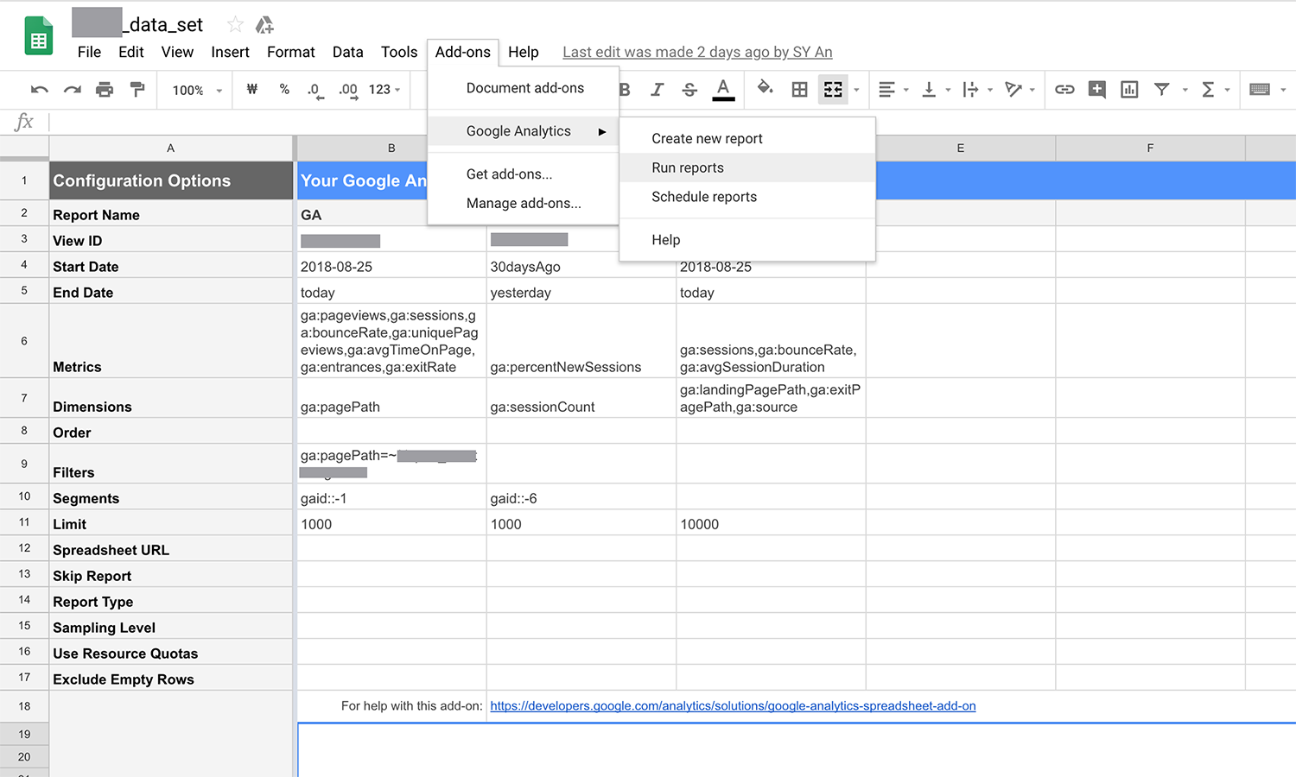This screenshot has width=1296, height=777.
Task: Click the Functions sigma icon
Action: [x=1209, y=90]
